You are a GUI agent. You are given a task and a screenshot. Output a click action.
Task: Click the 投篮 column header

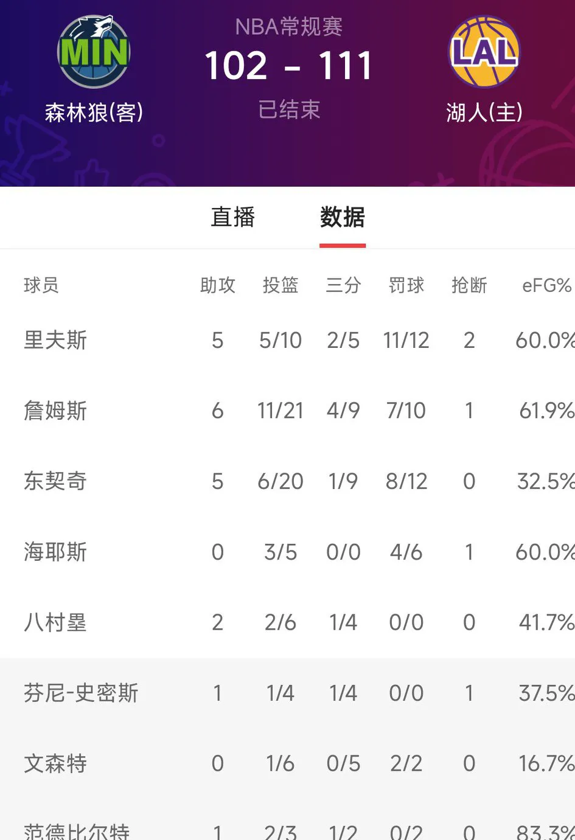coord(281,285)
